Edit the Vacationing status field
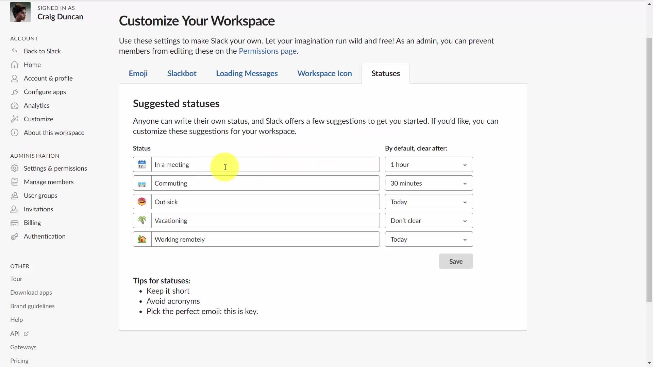 [x=265, y=221]
